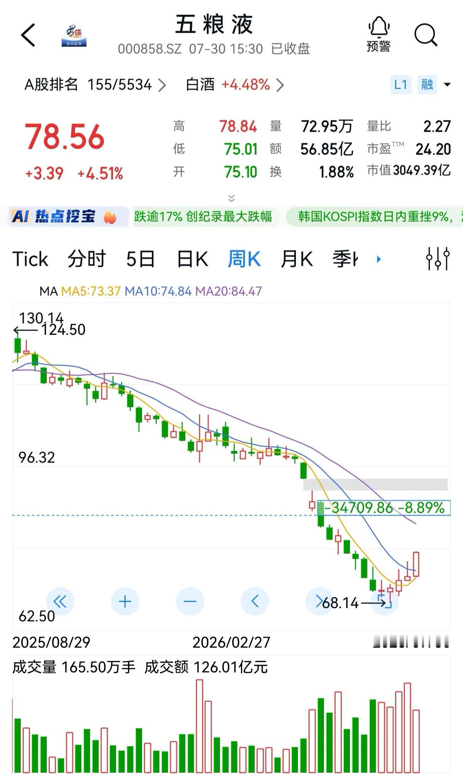Select the 周K tab
Image resolution: width=463 pixels, height=779 pixels.
(x=244, y=259)
